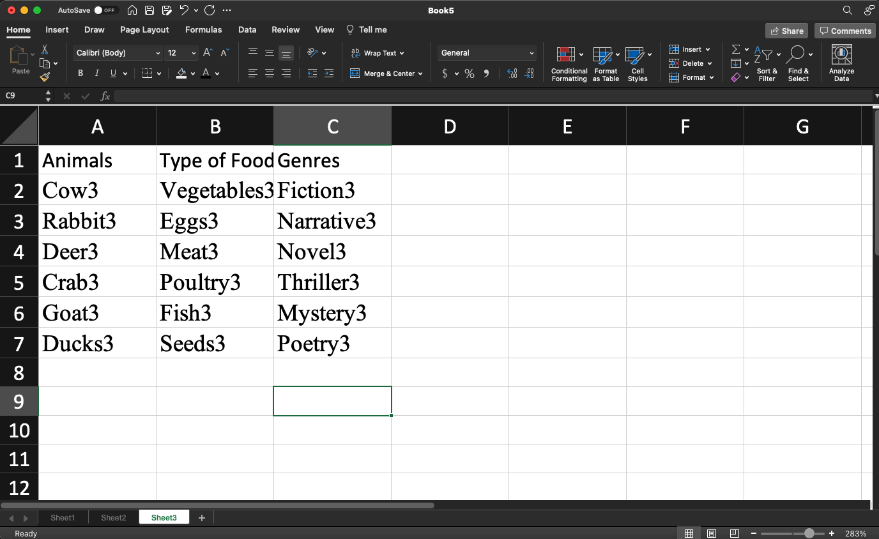Apply comma style
The width and height of the screenshot is (879, 539).
click(487, 73)
